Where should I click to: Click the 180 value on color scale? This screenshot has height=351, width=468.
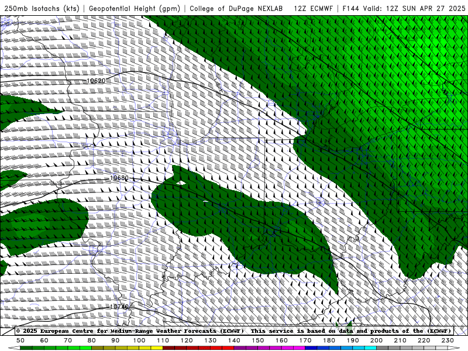329,340
